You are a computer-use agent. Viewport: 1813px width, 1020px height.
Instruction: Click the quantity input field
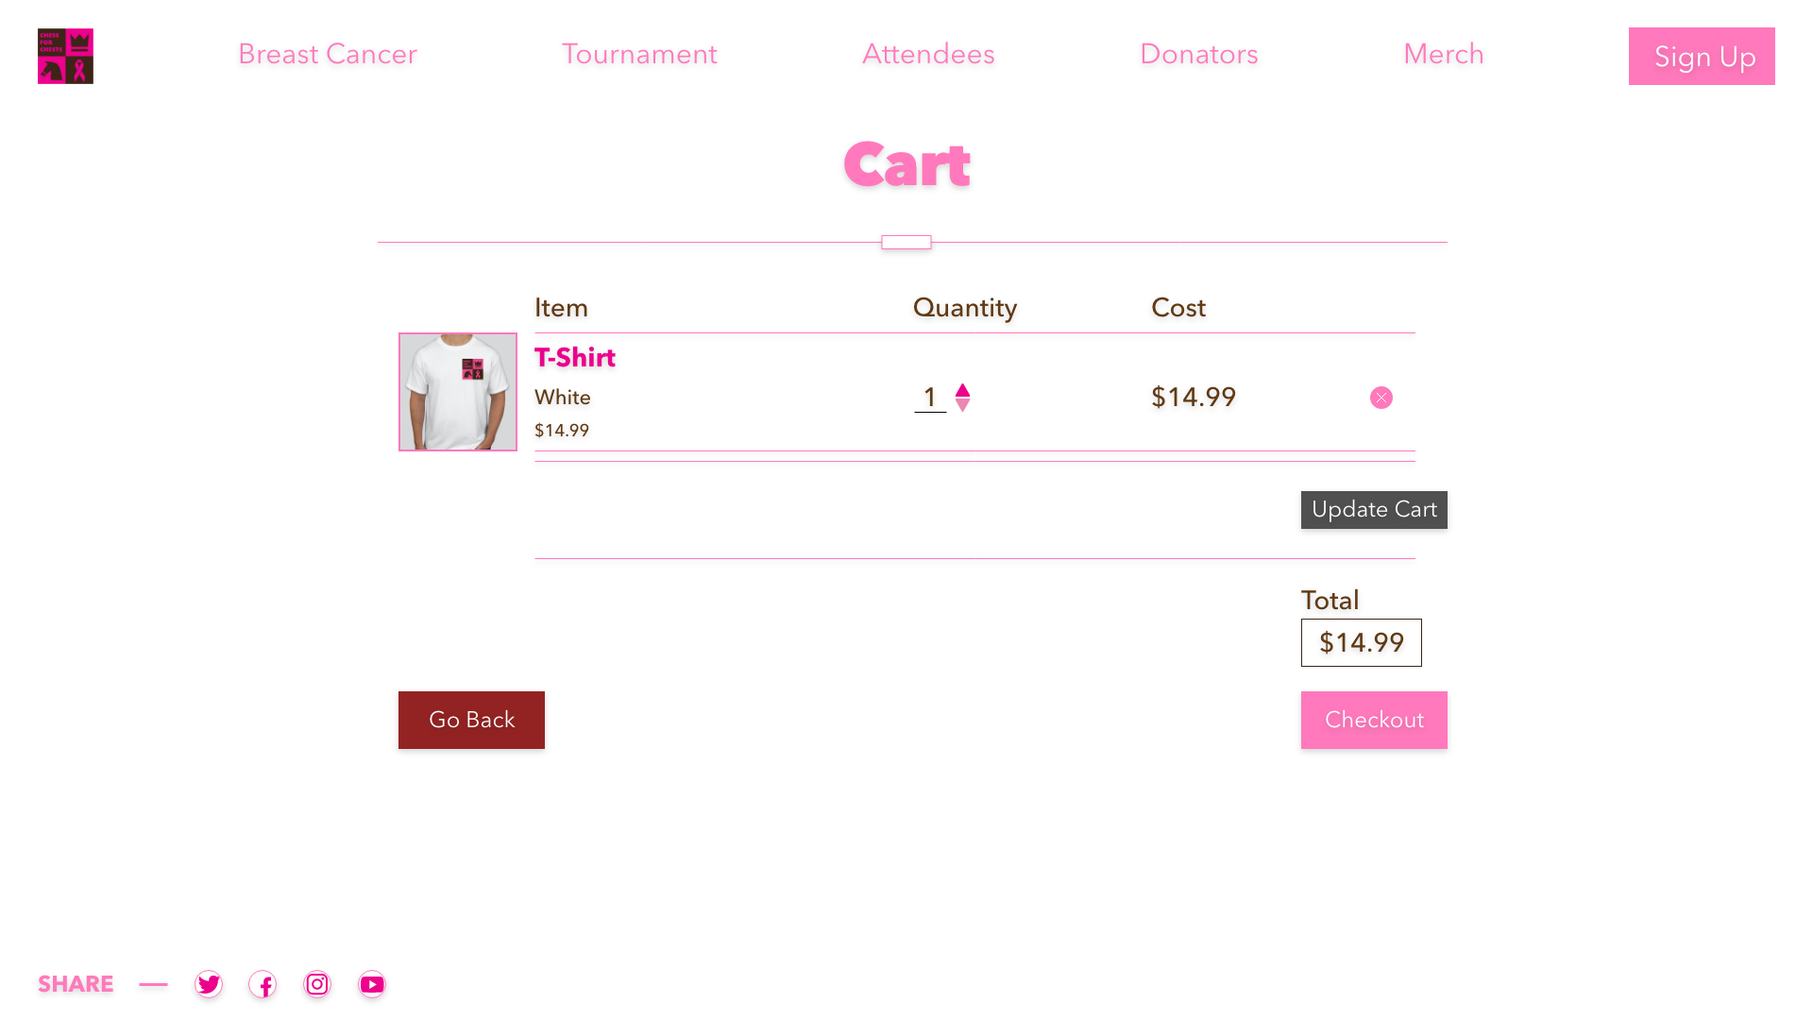[x=930, y=398]
